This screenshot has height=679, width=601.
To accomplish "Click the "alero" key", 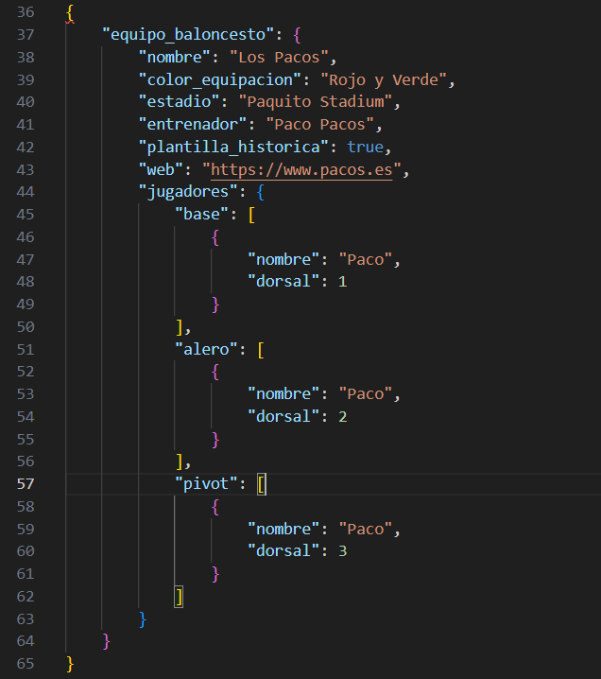I will (206, 350).
